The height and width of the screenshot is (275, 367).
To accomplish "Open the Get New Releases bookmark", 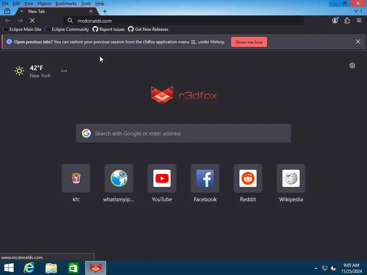I will 148,29.
